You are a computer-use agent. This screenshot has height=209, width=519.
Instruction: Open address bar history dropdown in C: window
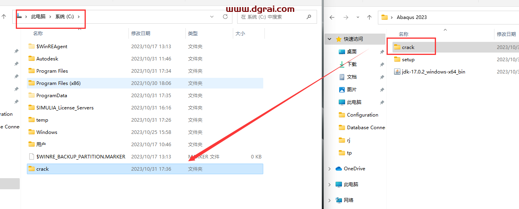[212, 17]
